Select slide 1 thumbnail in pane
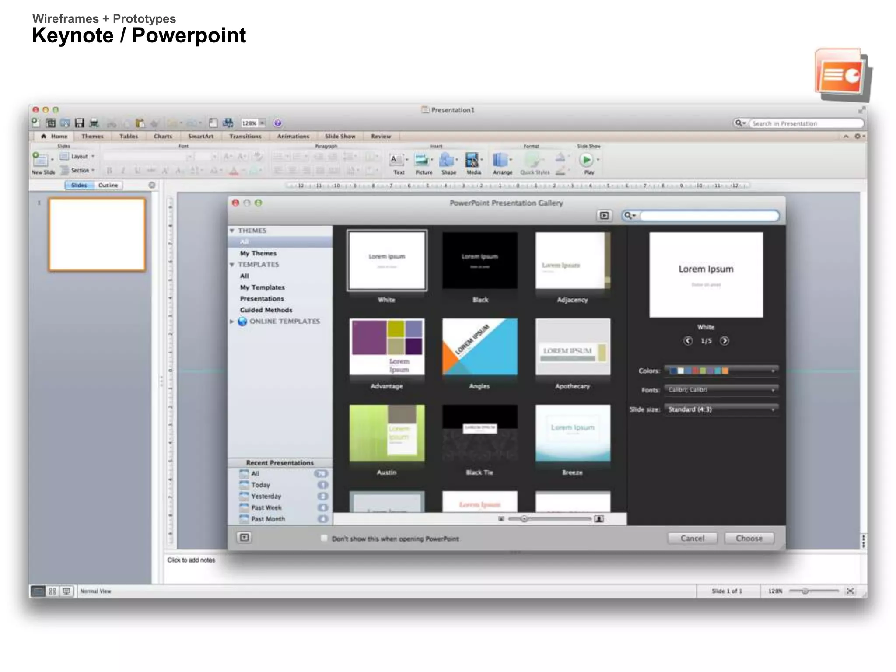This screenshot has width=896, height=672. (97, 234)
